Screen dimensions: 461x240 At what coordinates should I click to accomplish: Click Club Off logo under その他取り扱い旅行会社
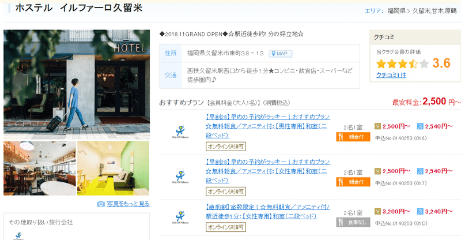coord(18,236)
